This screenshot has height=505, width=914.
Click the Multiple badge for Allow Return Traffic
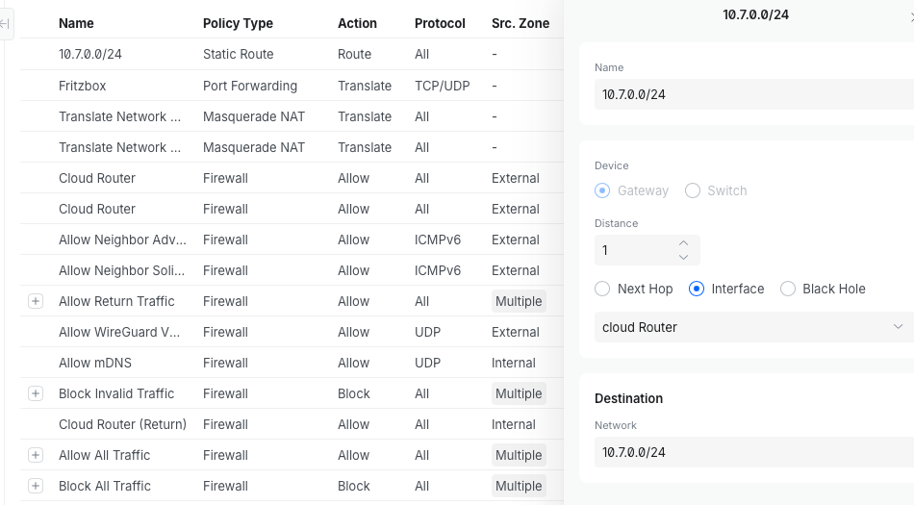pyautogui.click(x=519, y=301)
